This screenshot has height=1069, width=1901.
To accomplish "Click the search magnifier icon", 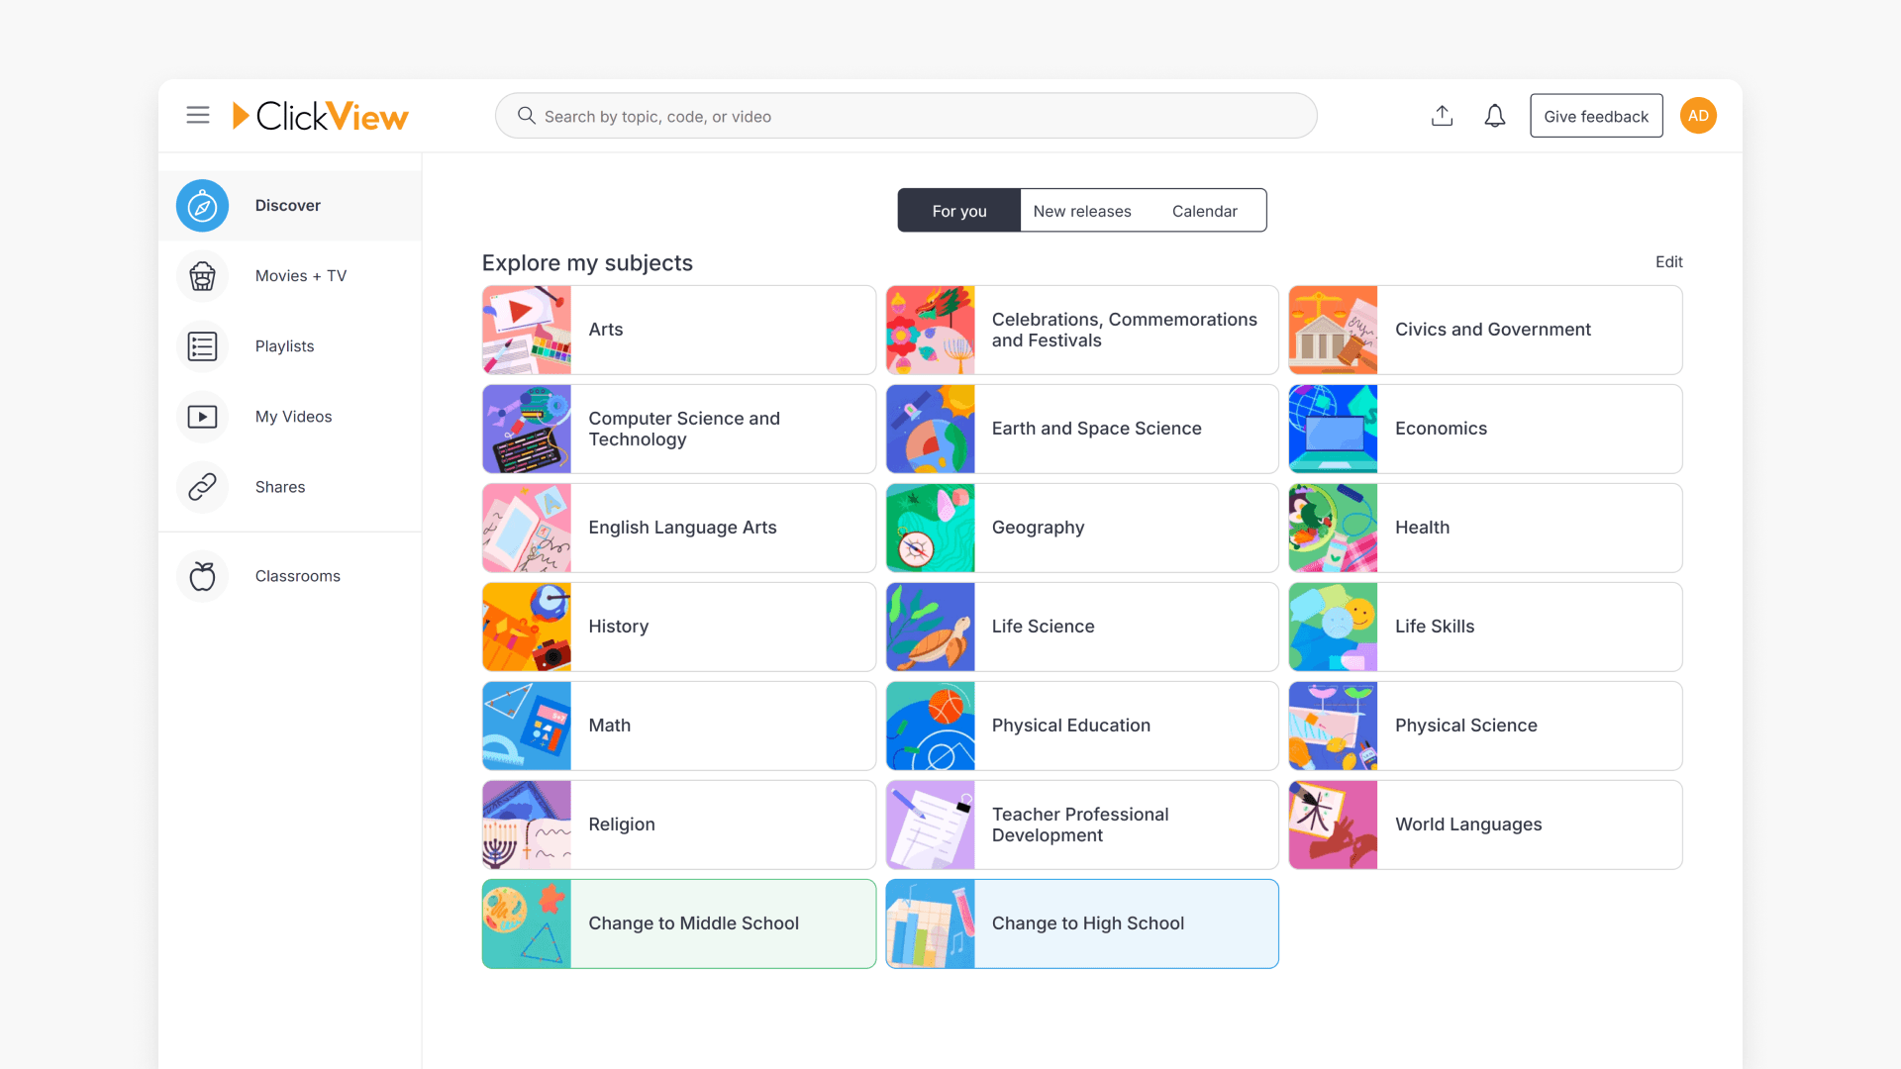I will point(526,116).
